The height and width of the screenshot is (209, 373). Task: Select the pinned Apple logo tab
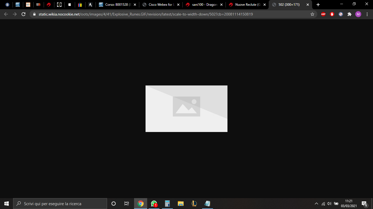(70, 5)
